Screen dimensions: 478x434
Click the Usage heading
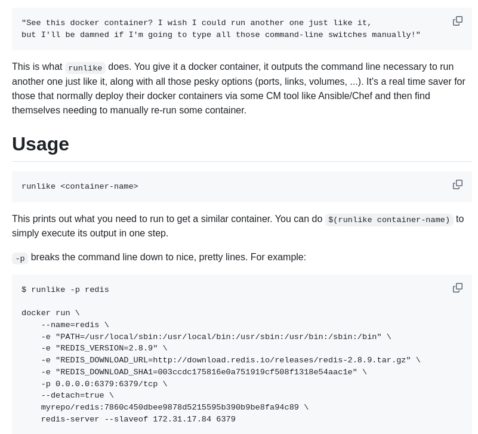coord(41,144)
